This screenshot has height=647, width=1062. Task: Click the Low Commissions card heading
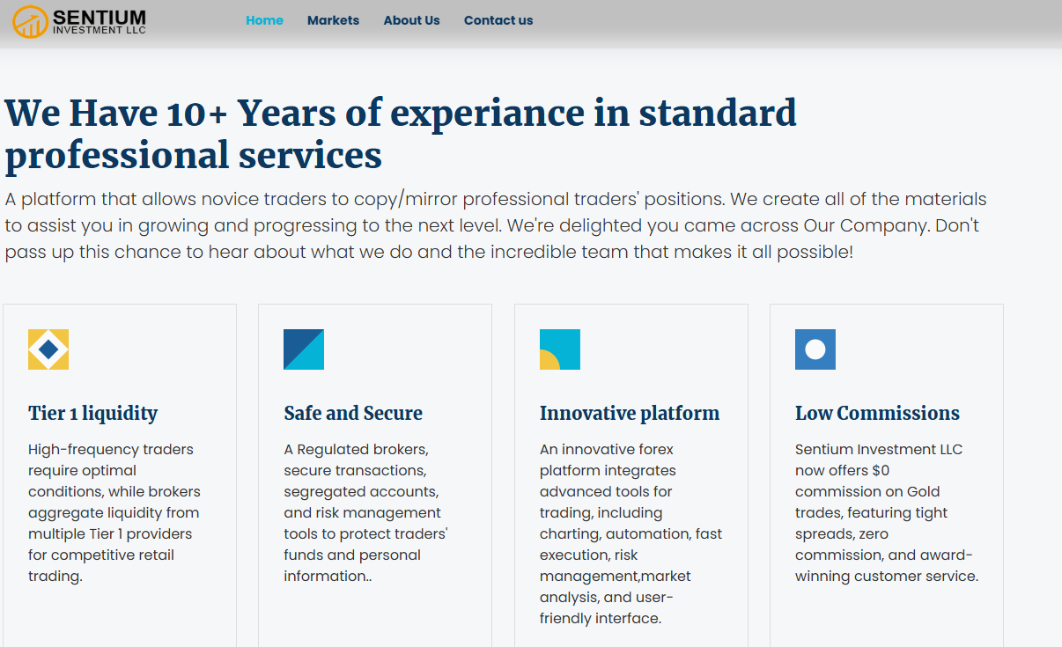tap(877, 413)
